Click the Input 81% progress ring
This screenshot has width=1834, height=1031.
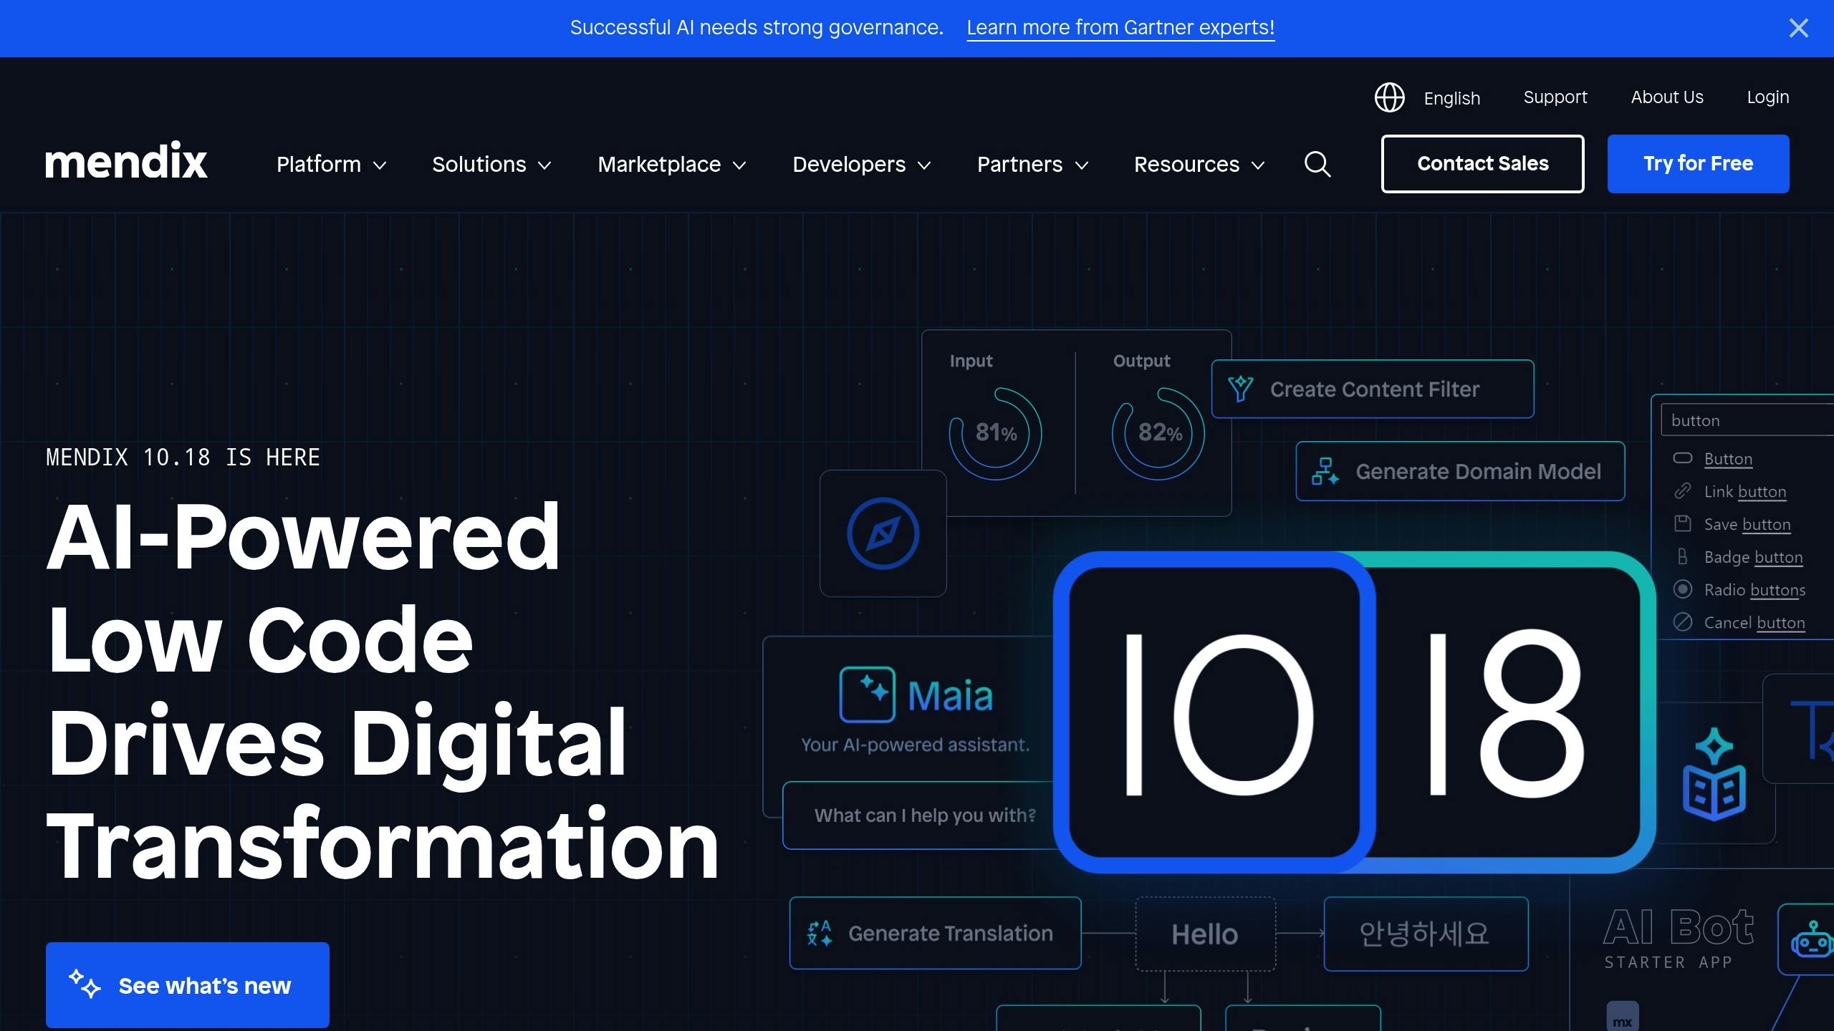995,433
